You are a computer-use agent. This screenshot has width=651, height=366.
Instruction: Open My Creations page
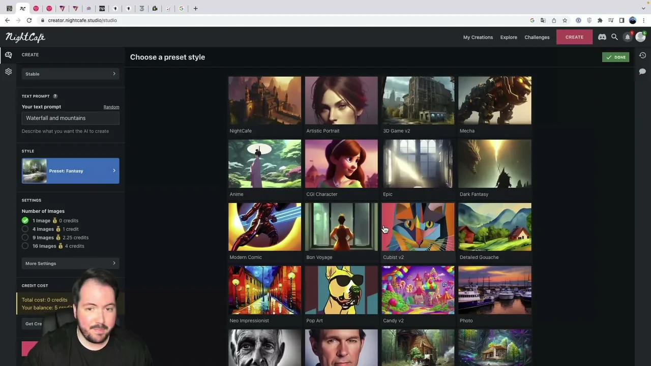(x=478, y=37)
